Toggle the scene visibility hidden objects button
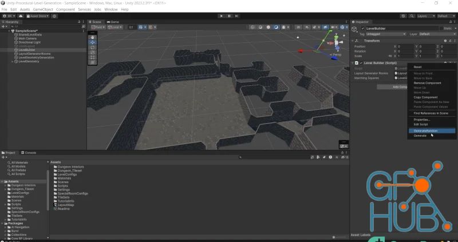Viewport: 458px width, 242px height. [x=325, y=27]
